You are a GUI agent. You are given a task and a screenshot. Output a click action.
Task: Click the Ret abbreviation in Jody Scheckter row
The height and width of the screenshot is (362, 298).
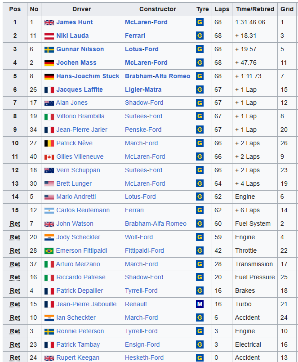[15, 237]
